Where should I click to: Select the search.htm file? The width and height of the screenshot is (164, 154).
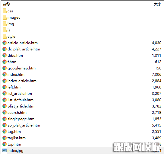pyautogui.click(x=17, y=113)
